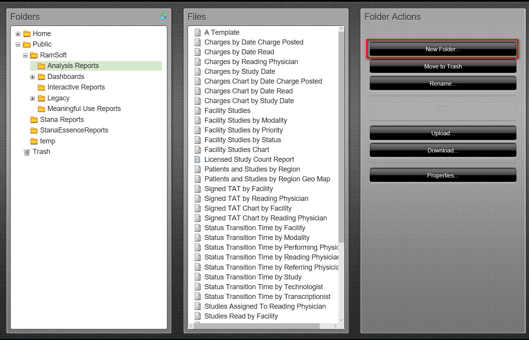Click the A Template file icon

[x=197, y=32]
